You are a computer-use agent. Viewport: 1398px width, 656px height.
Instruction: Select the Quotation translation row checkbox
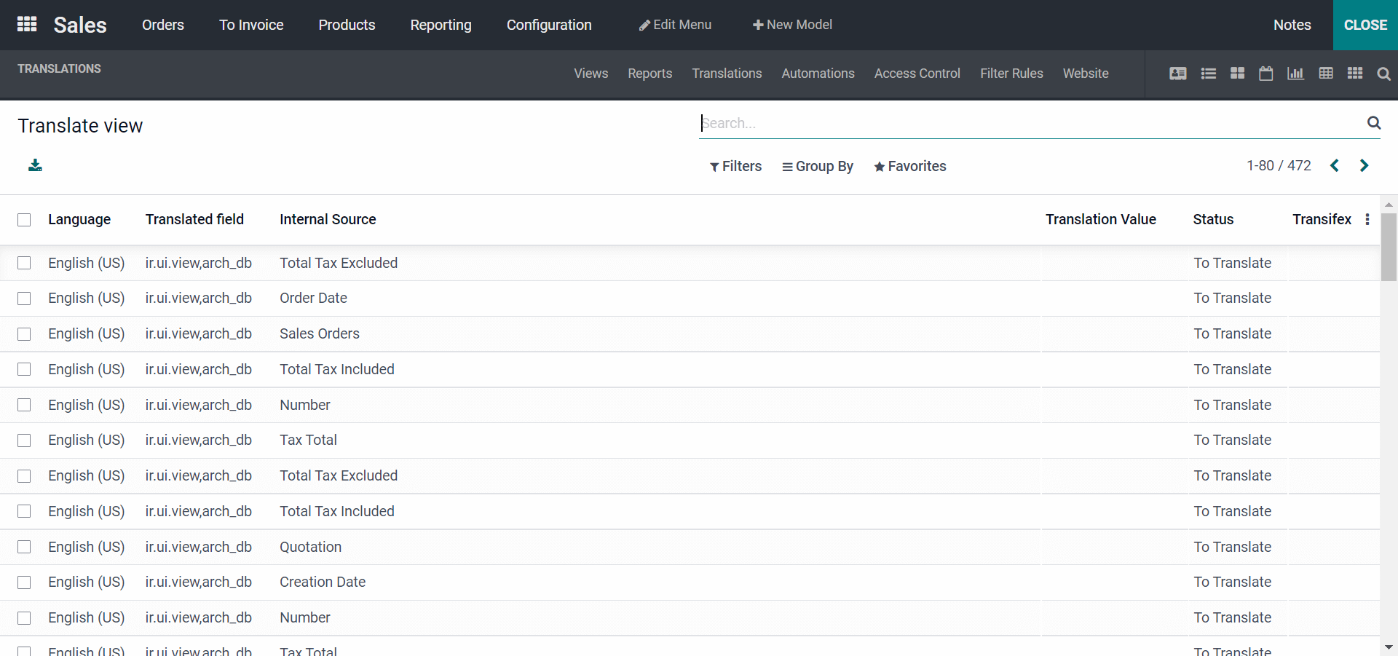pyautogui.click(x=24, y=548)
